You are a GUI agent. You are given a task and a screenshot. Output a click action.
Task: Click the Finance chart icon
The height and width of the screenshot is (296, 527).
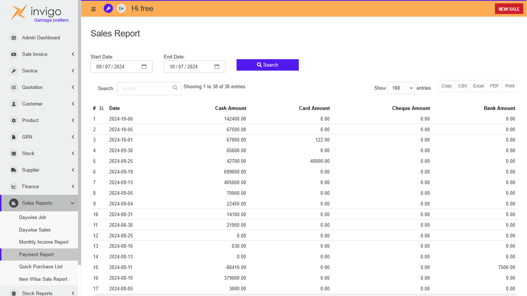coord(14,187)
